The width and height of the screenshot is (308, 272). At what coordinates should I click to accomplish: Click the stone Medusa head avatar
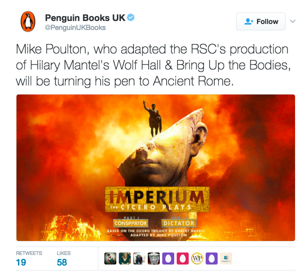point(154,258)
